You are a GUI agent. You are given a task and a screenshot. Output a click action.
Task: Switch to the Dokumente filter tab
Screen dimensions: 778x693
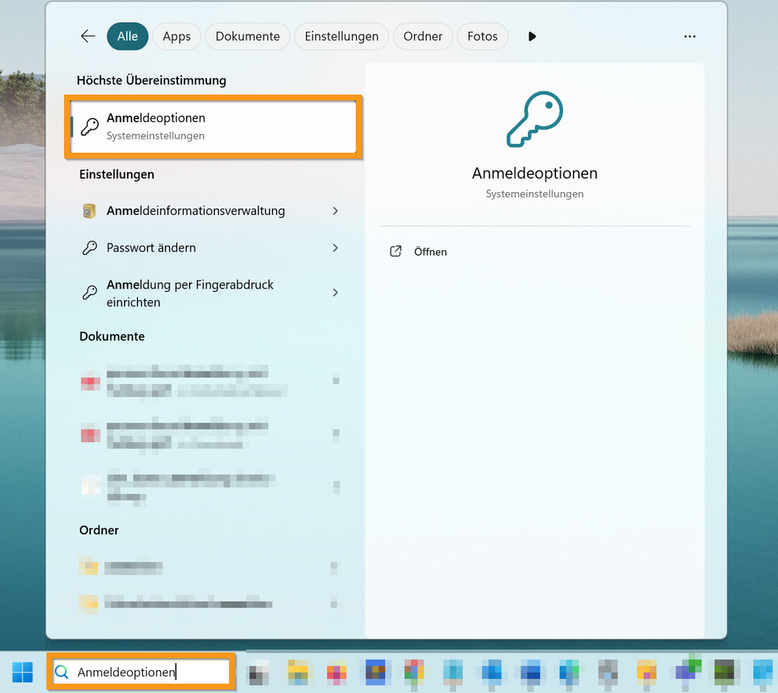(248, 36)
